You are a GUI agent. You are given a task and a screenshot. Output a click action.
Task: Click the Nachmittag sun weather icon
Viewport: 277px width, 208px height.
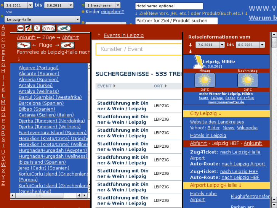point(248,80)
